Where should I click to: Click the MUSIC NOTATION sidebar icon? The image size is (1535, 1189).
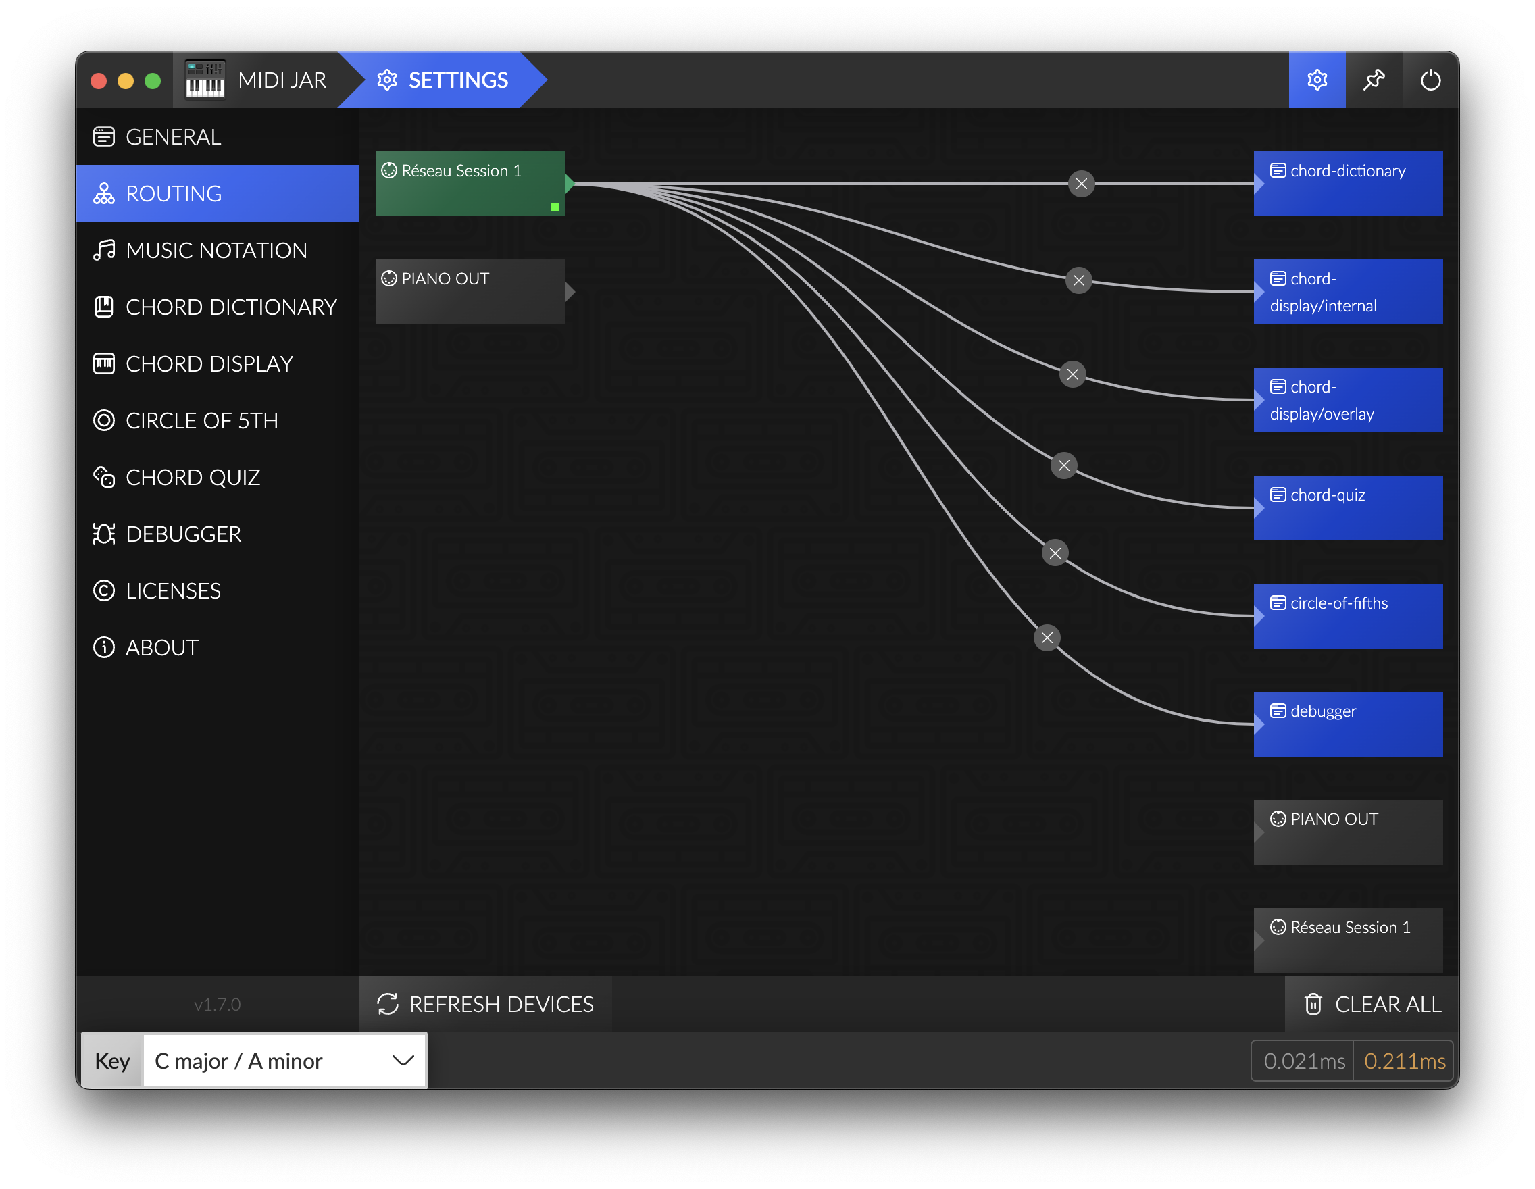pyautogui.click(x=102, y=251)
